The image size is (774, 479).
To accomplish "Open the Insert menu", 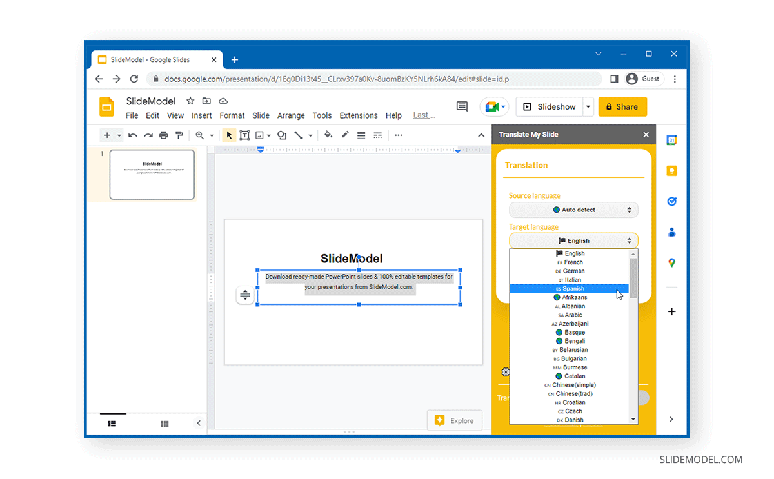I will coord(202,116).
